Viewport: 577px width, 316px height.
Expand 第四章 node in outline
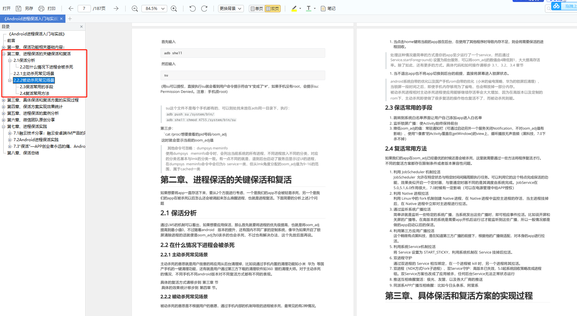4,107
